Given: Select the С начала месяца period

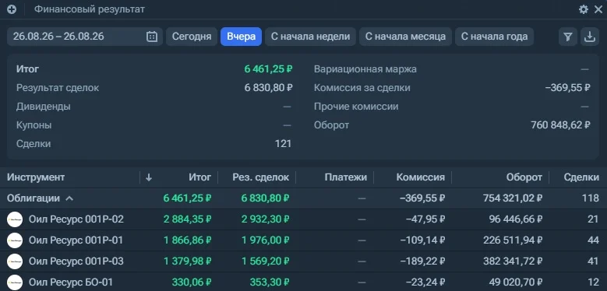Looking at the screenshot, I should click(405, 37).
